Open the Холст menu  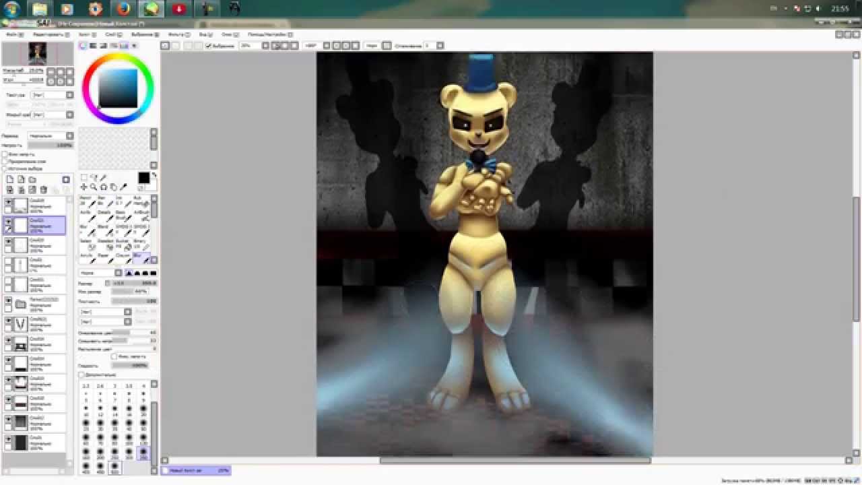tap(86, 34)
